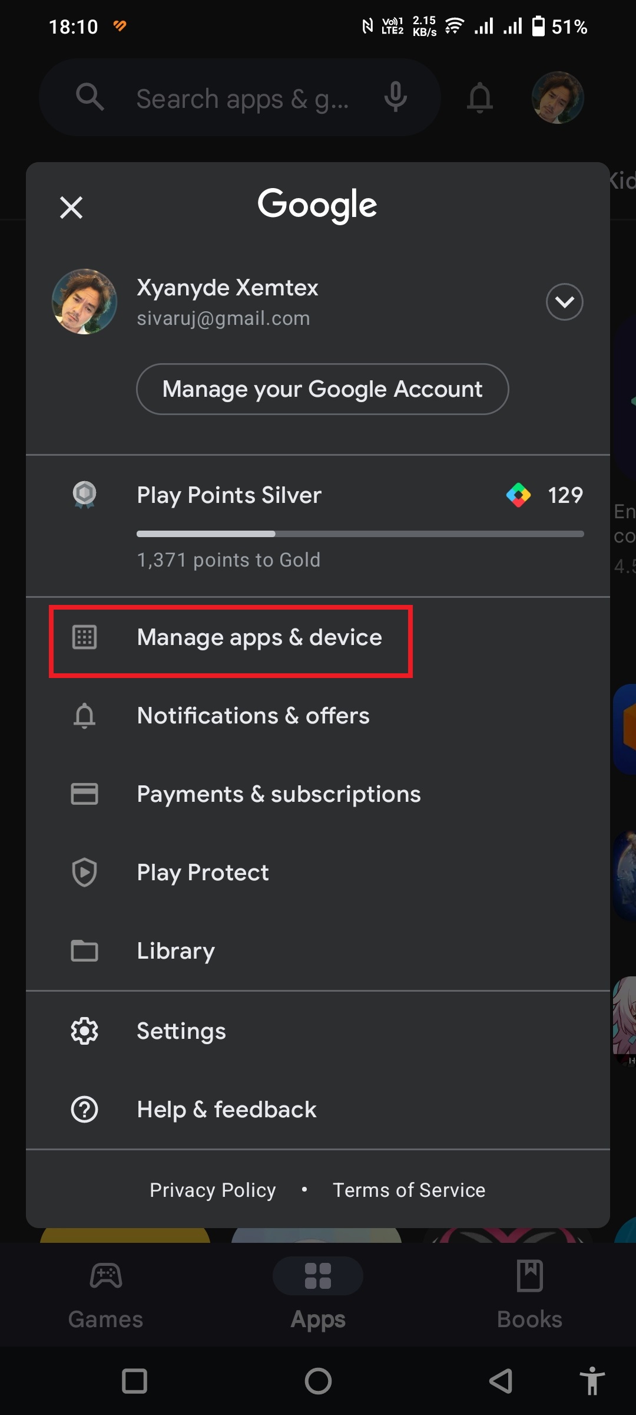The height and width of the screenshot is (1415, 636).
Task: Tap the accessibility shortcut icon
Action: (x=591, y=1381)
